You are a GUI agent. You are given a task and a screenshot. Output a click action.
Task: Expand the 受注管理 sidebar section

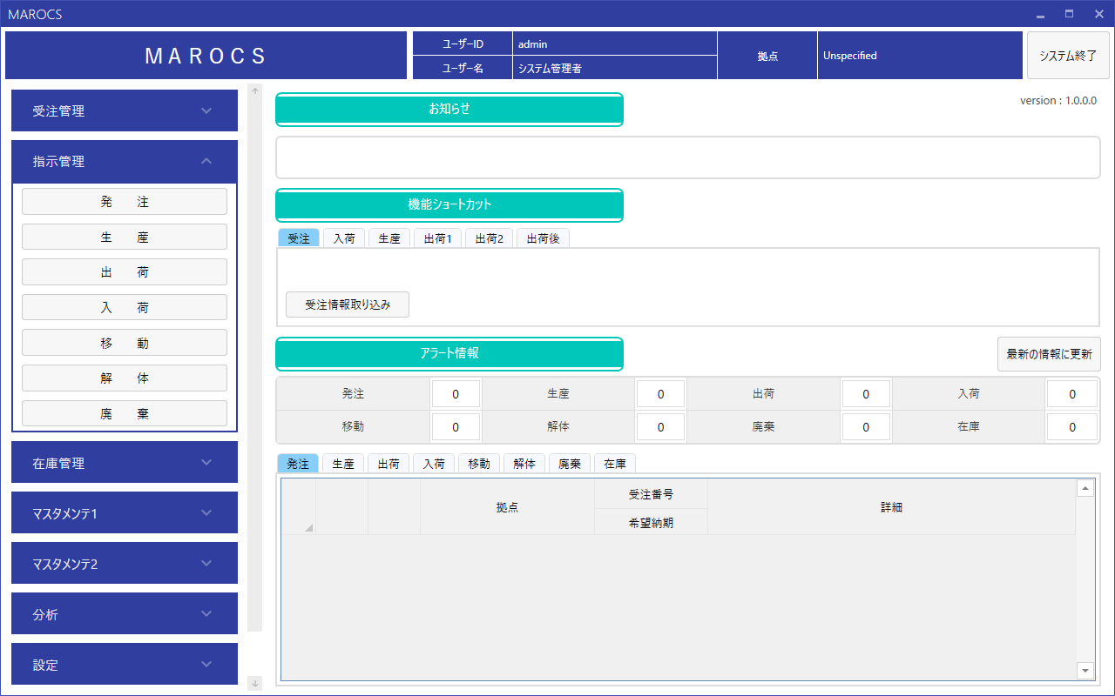[125, 110]
